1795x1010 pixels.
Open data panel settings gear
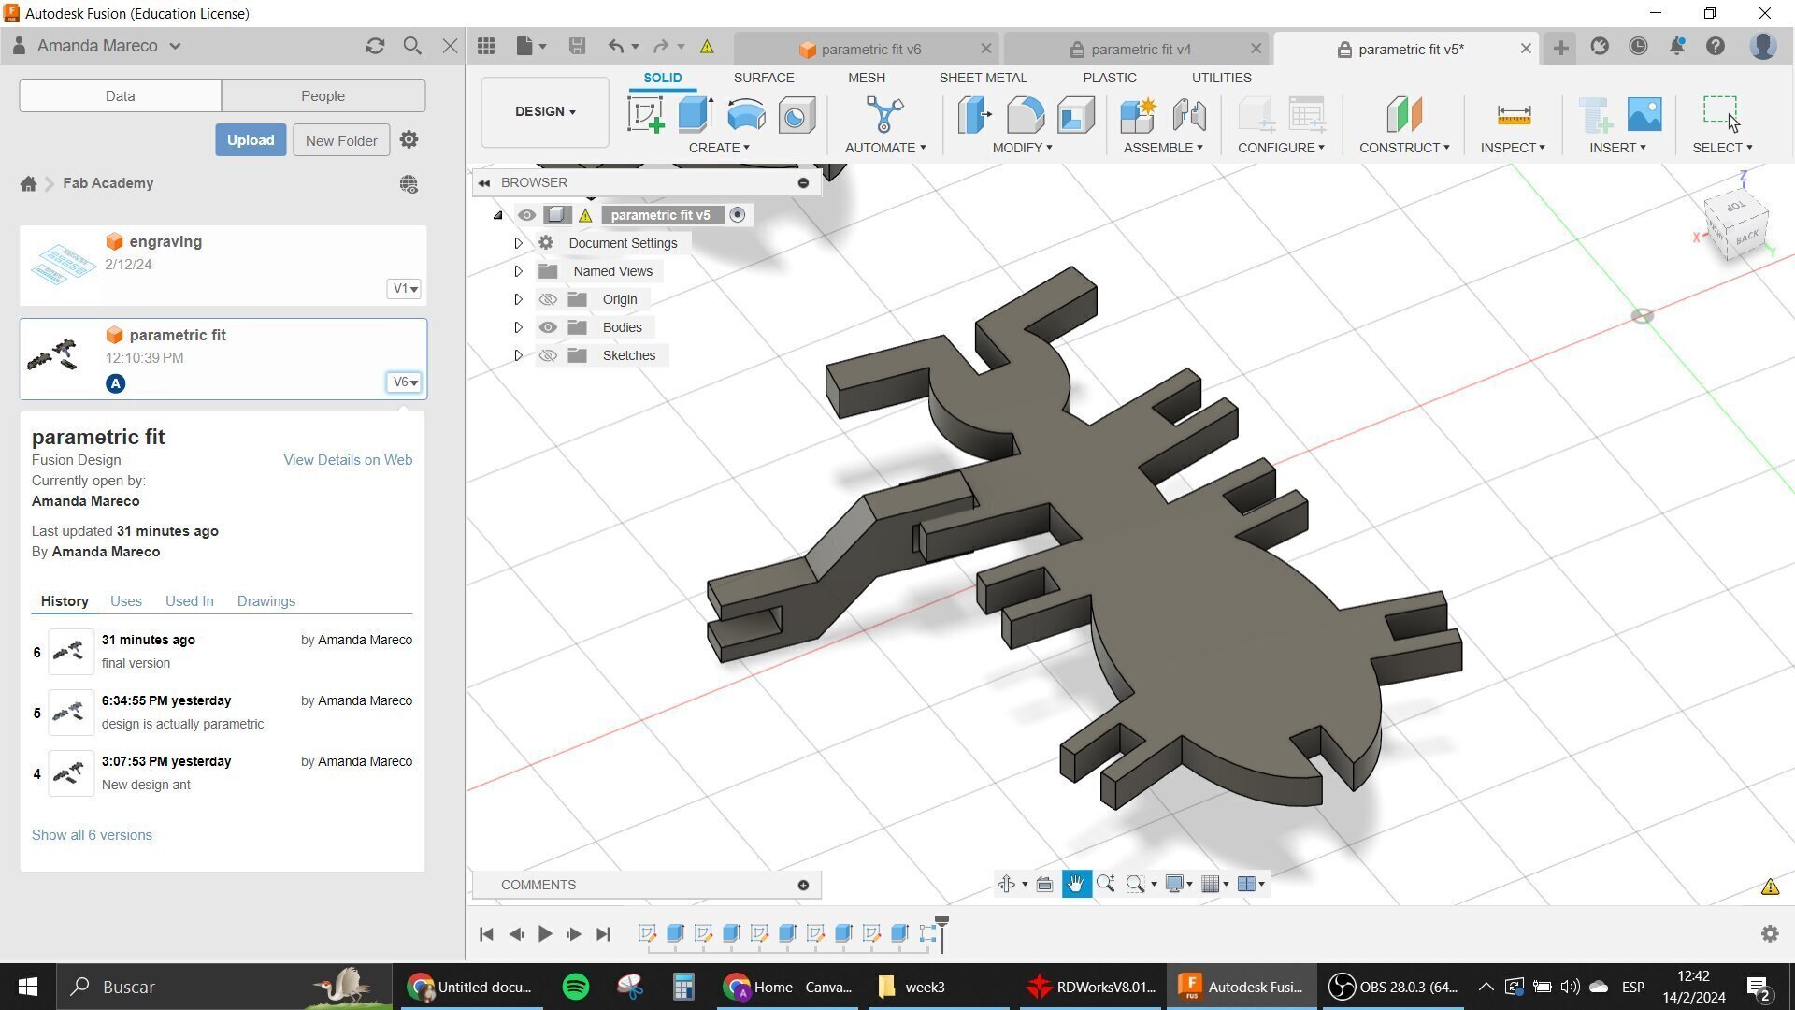(x=409, y=140)
